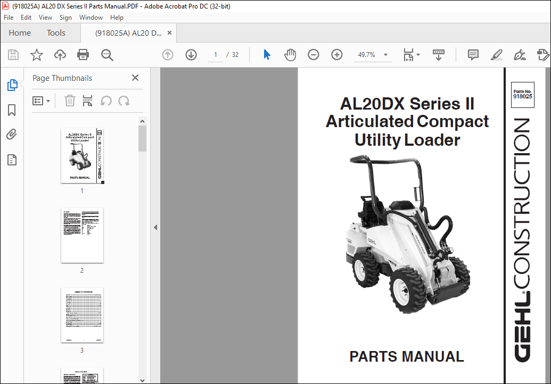
Task: Add the document to starred favorites
Action: [x=37, y=55]
